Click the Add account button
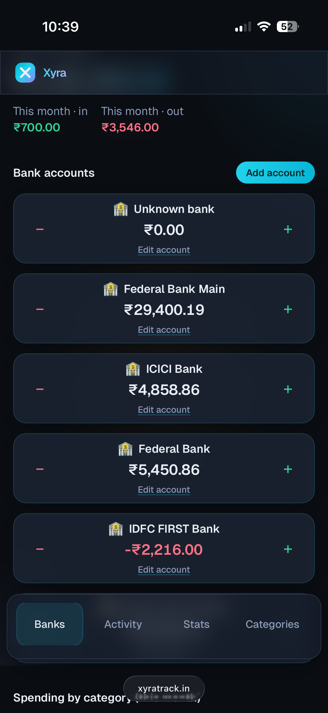This screenshot has height=713, width=328. coord(276,173)
